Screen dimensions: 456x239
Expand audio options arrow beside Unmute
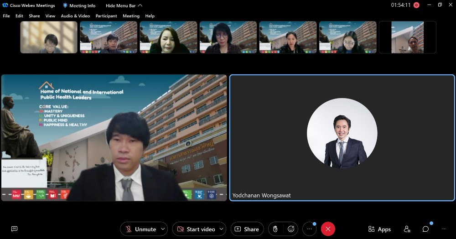(164, 229)
